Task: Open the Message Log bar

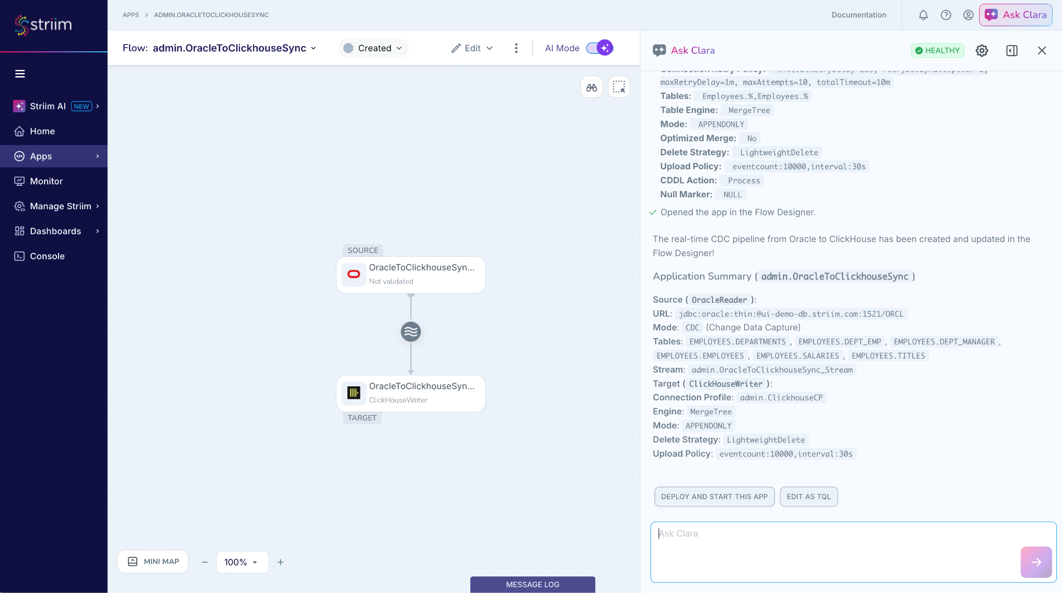Action: (533, 584)
